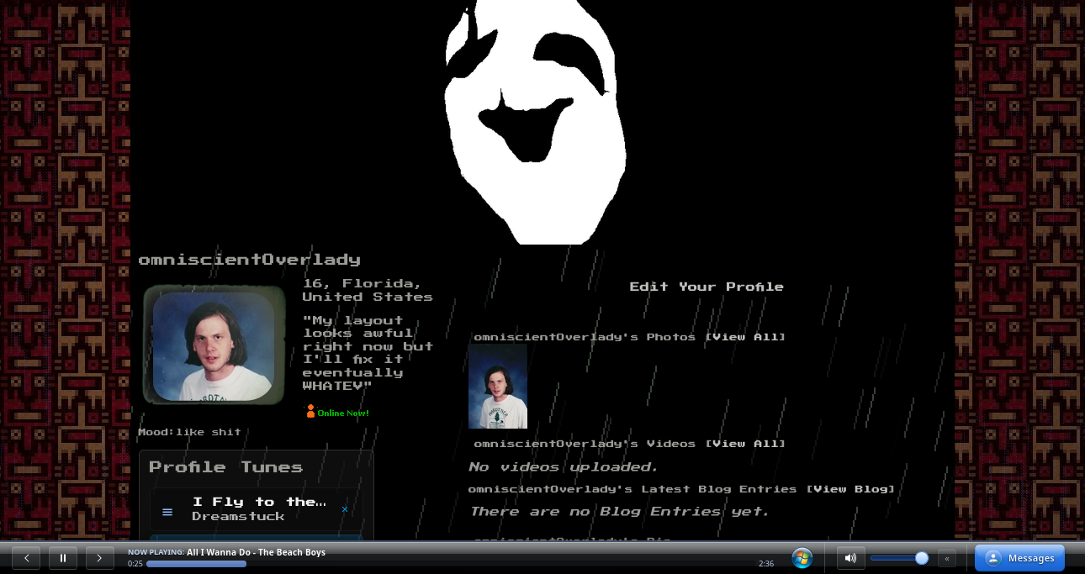Skip to the previous track
1085x574 pixels.
click(26, 558)
